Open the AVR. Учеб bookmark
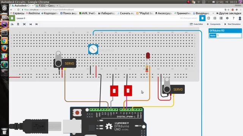Image resolution: width=243 pixels, height=136 pixels. (x=88, y=13)
